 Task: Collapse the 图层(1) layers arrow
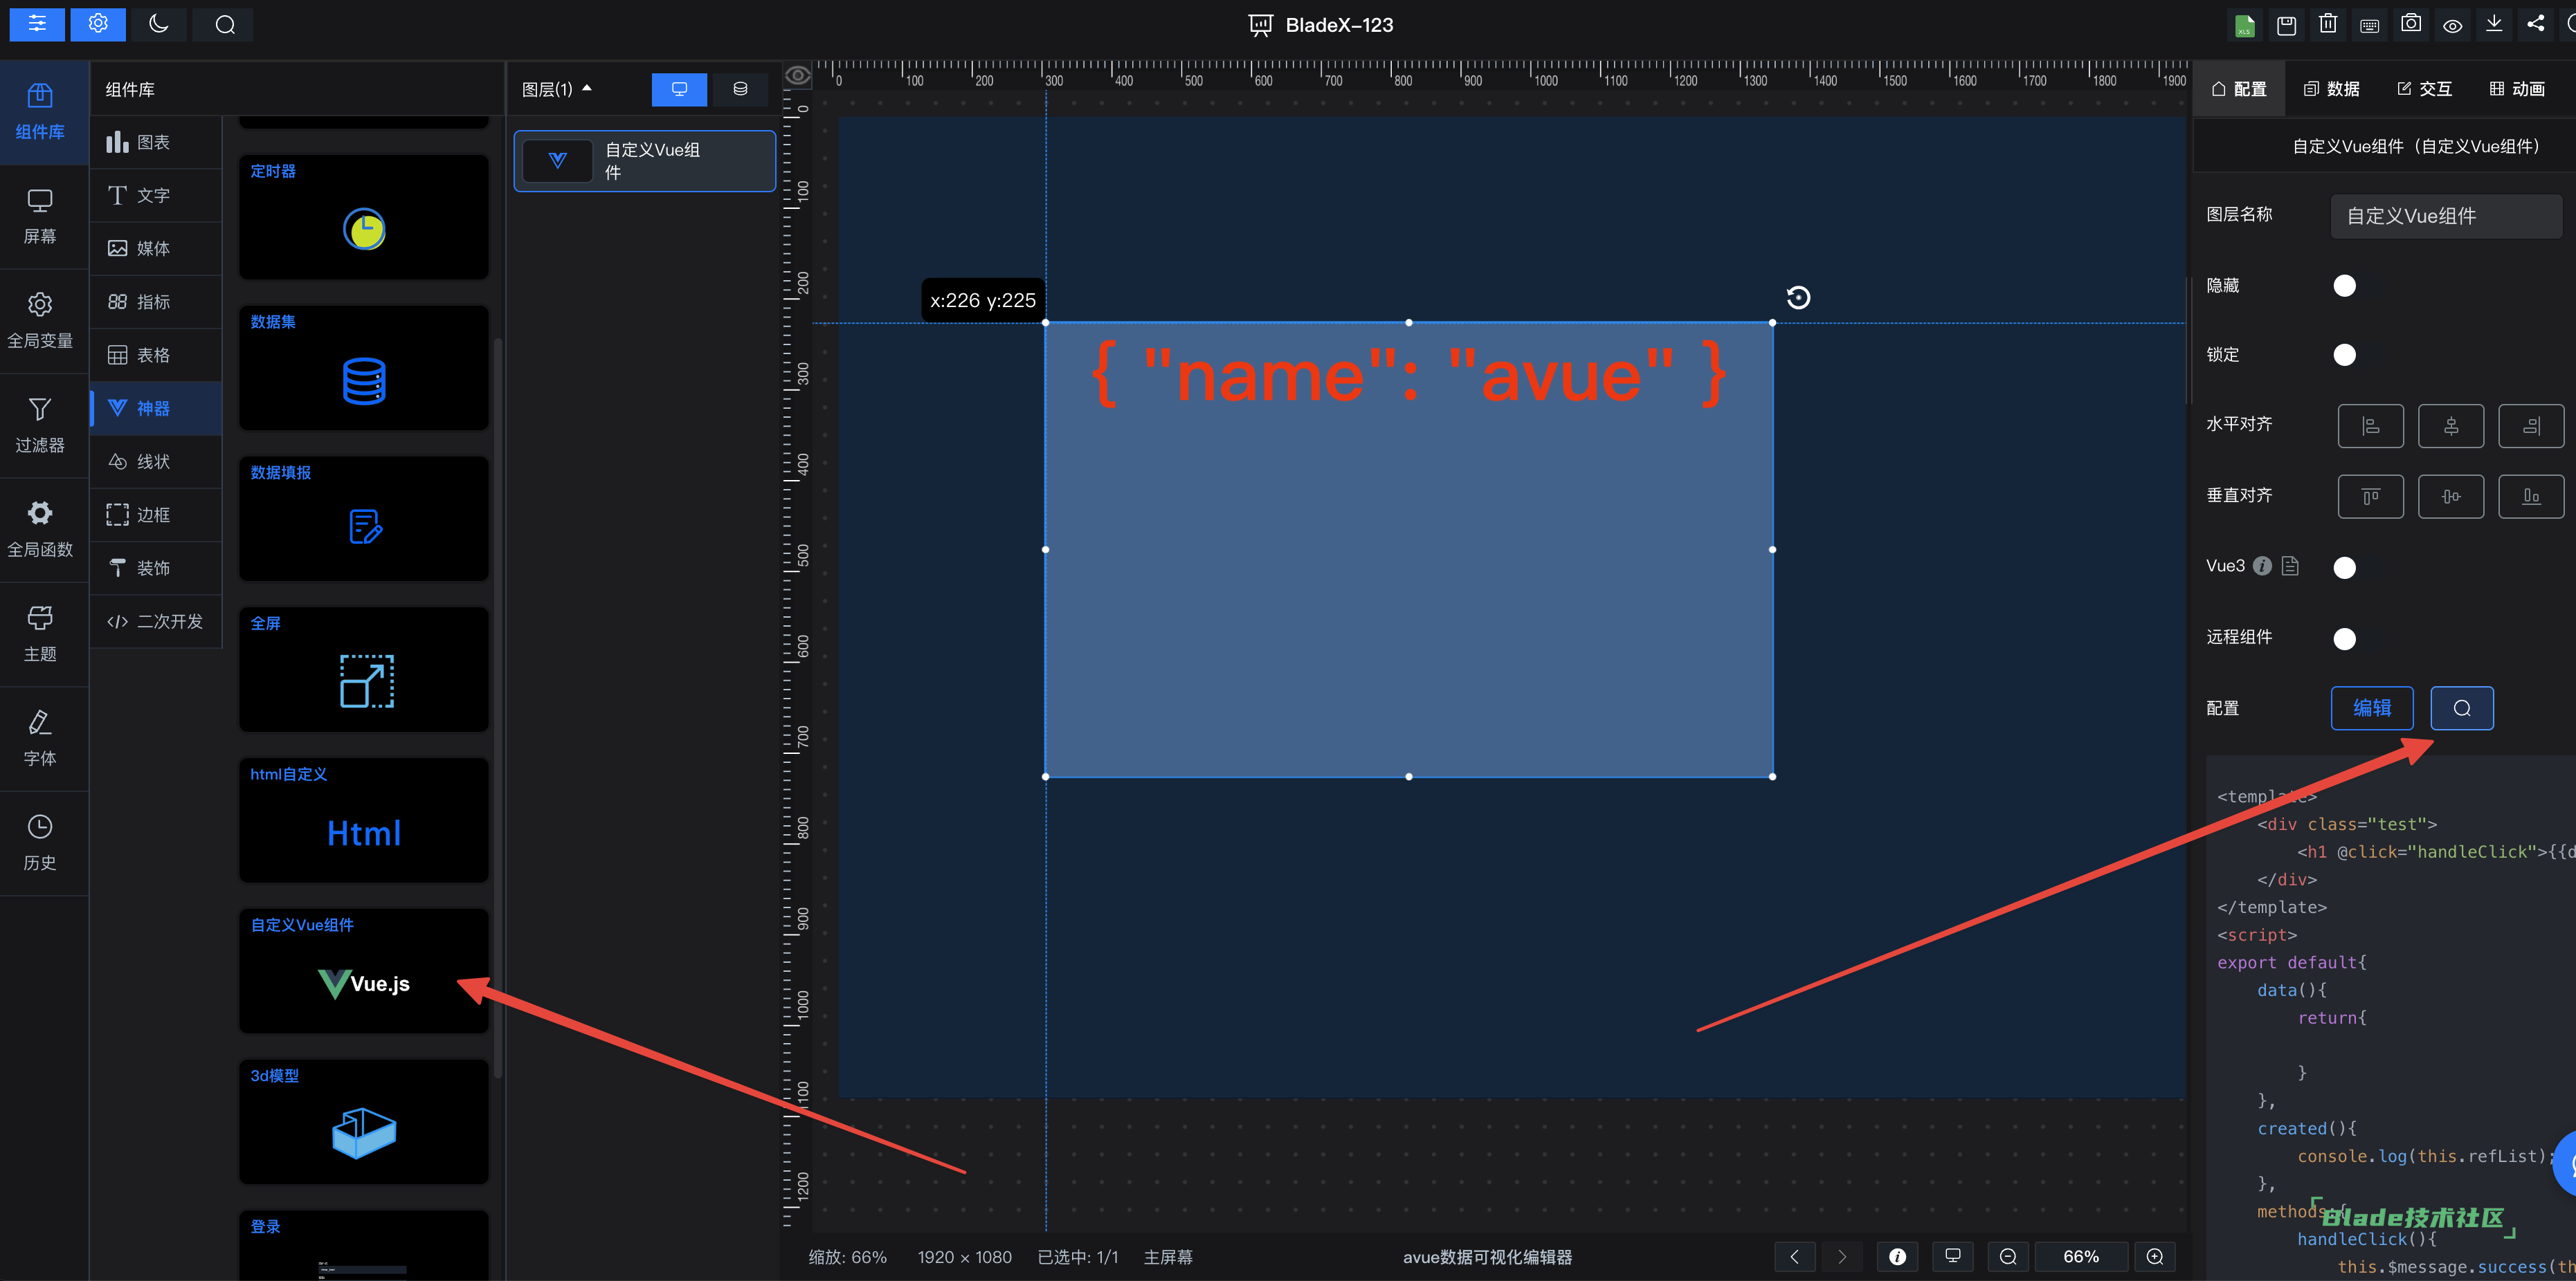click(587, 89)
